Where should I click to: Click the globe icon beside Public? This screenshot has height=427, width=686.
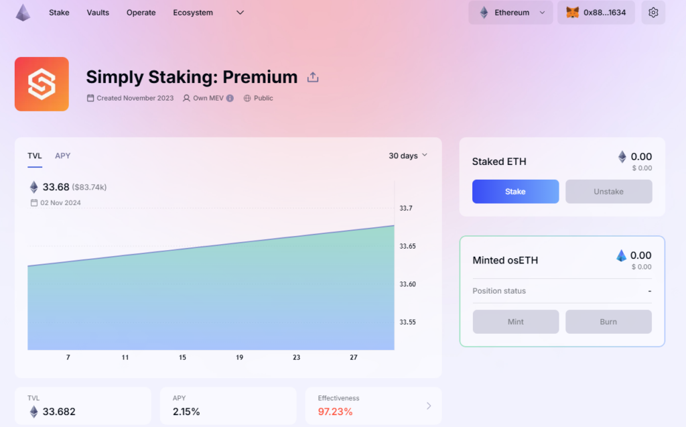[x=247, y=98]
